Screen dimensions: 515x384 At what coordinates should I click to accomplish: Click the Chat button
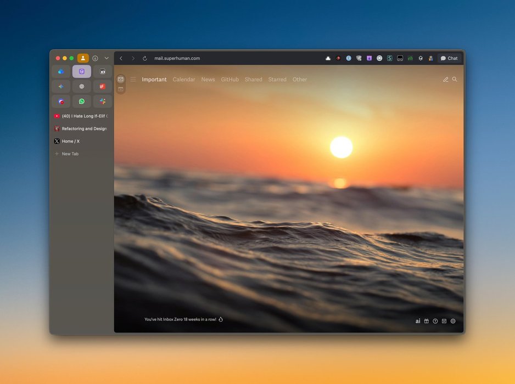[449, 58]
